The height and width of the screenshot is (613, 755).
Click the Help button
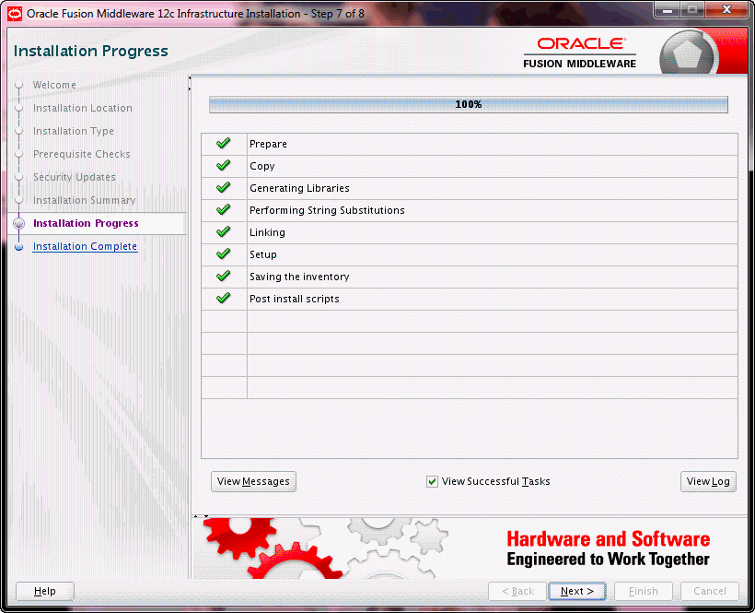point(45,591)
